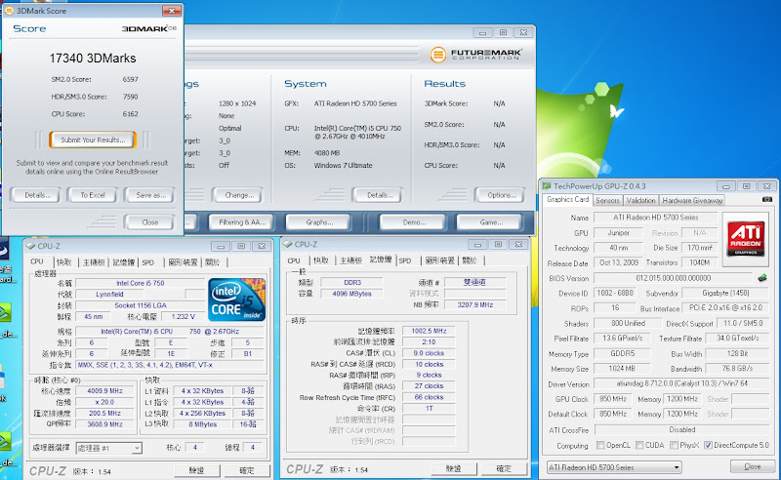The width and height of the screenshot is (781, 480).
Task: Click Submit Your Results button
Action: [93, 140]
